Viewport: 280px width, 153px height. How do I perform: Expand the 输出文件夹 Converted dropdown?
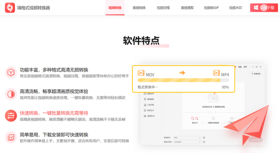point(187,142)
